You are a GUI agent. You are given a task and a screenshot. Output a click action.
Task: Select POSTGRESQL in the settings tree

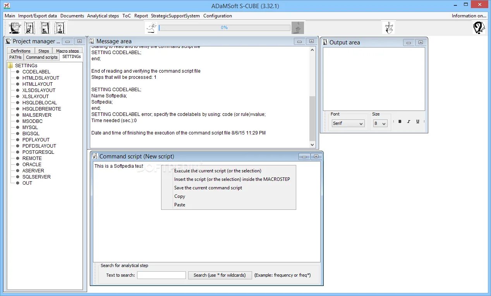38,152
